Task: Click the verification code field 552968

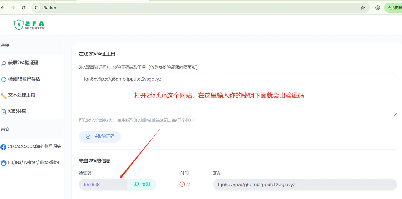Action: [103, 185]
